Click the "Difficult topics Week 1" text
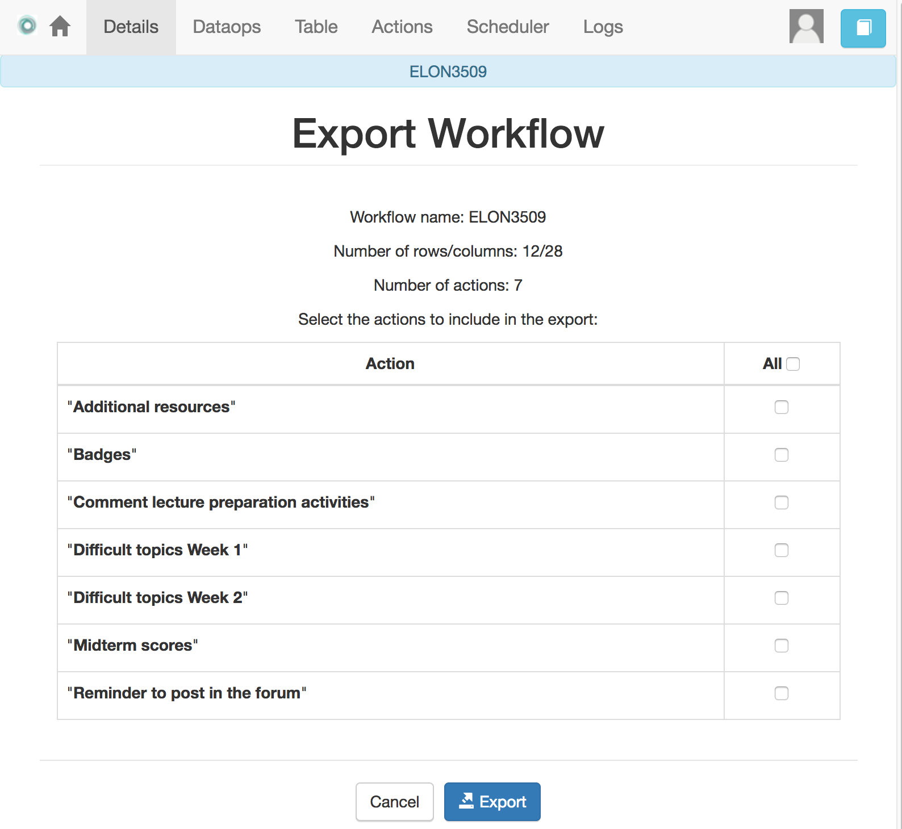This screenshot has width=902, height=829. pyautogui.click(x=157, y=550)
